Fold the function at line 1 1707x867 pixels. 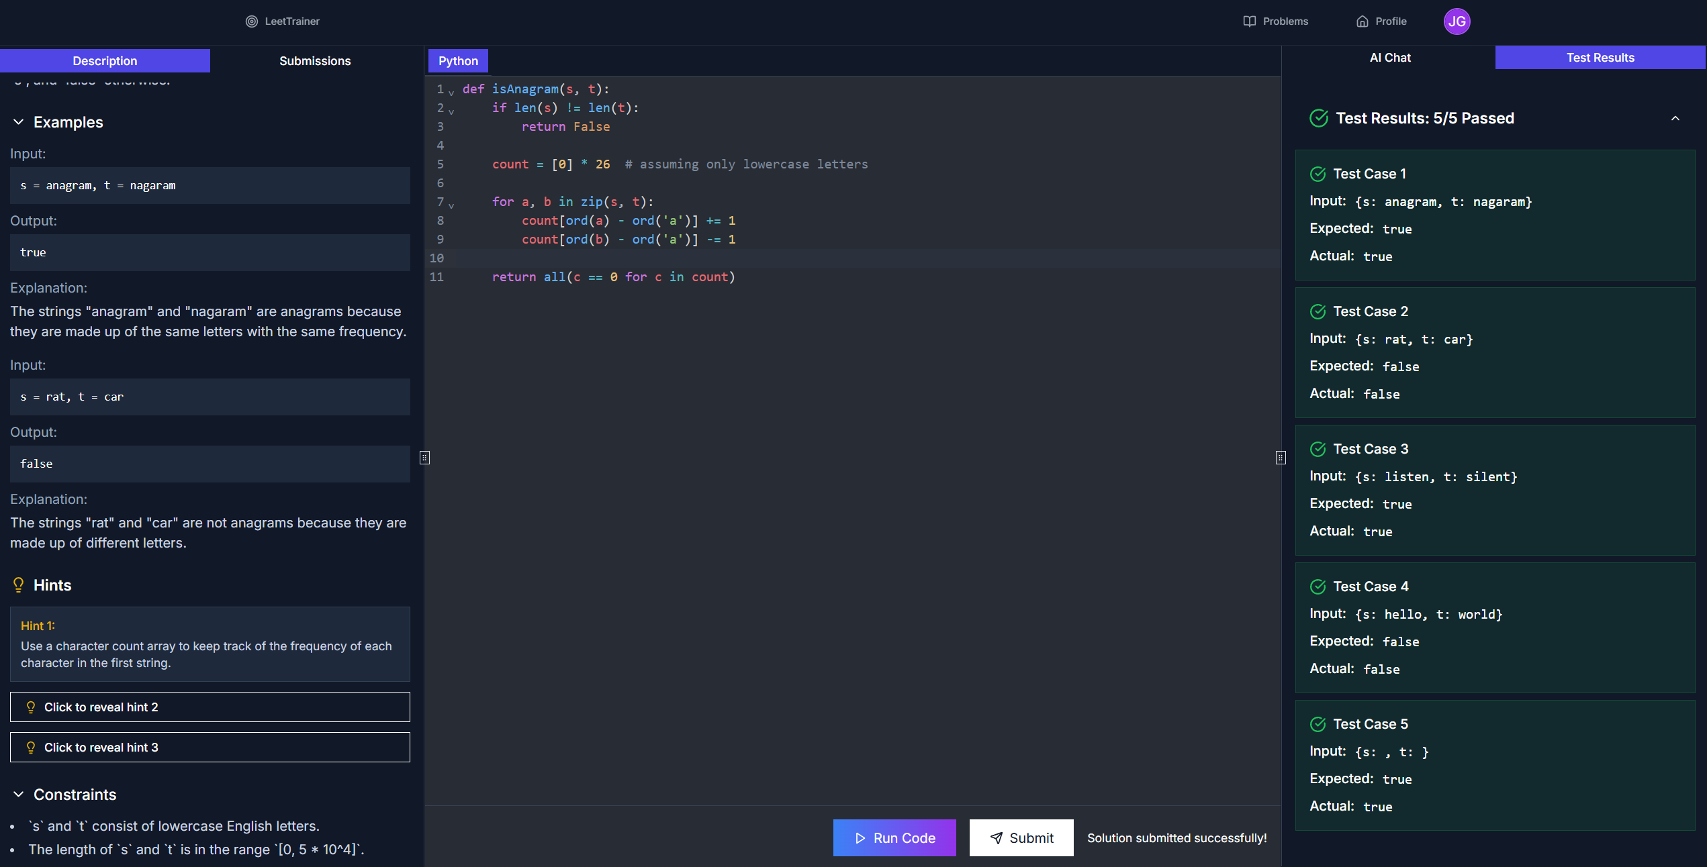451,93
